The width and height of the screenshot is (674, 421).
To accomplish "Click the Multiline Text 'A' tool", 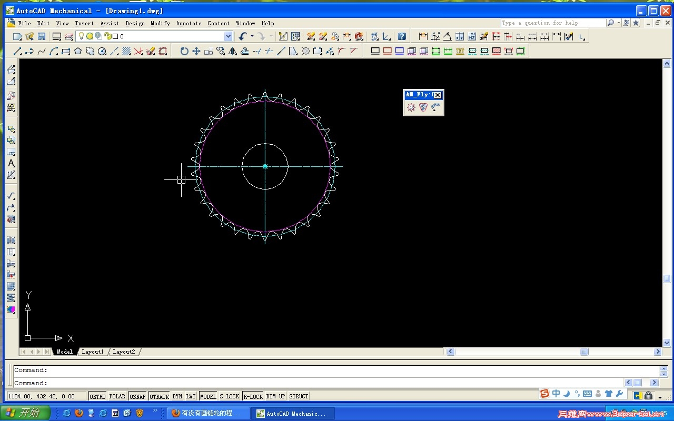I will (11, 163).
